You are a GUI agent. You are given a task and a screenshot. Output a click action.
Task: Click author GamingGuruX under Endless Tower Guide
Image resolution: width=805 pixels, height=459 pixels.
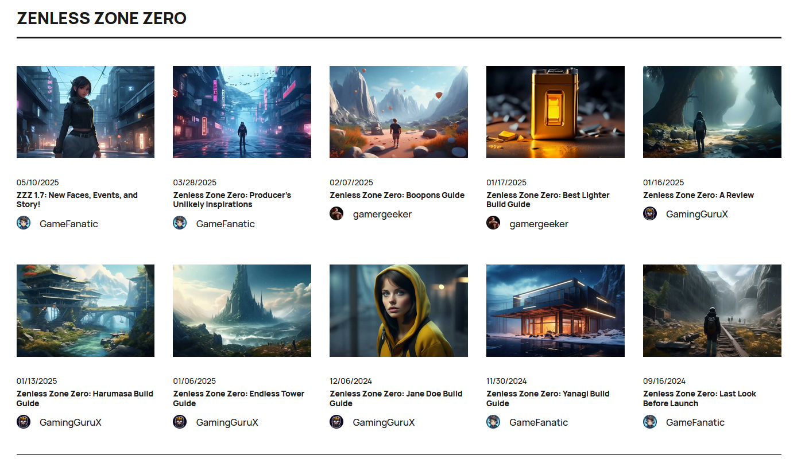(x=227, y=422)
